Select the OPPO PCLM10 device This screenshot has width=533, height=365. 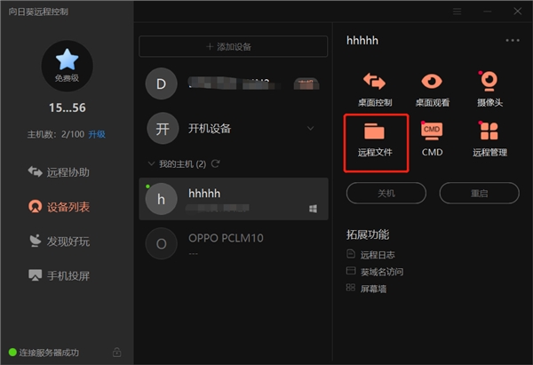pos(234,243)
